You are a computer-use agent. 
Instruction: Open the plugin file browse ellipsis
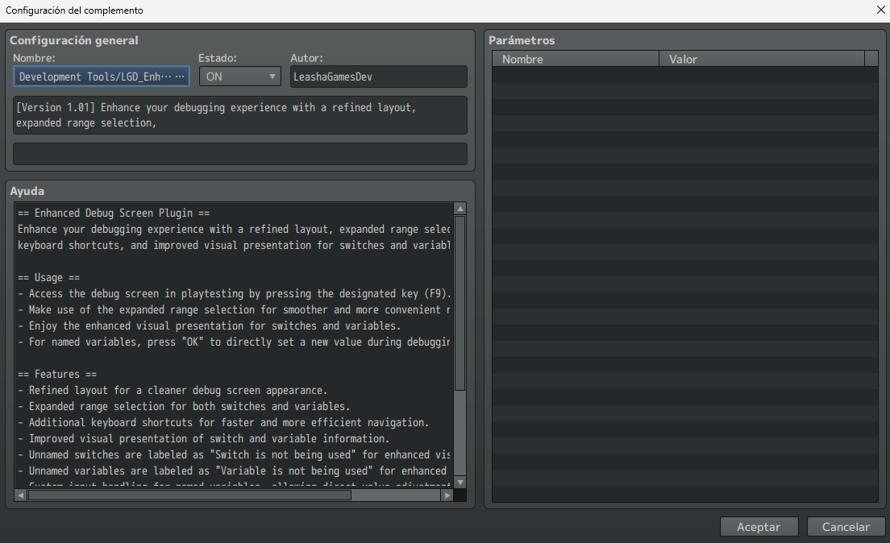tap(180, 77)
